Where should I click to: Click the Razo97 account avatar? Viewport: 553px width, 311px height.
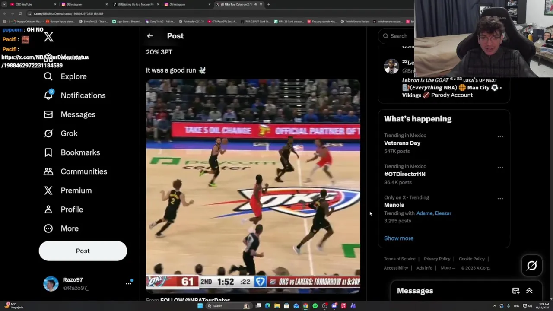click(x=51, y=284)
